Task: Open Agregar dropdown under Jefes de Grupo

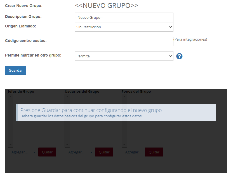Action: tap(23, 152)
